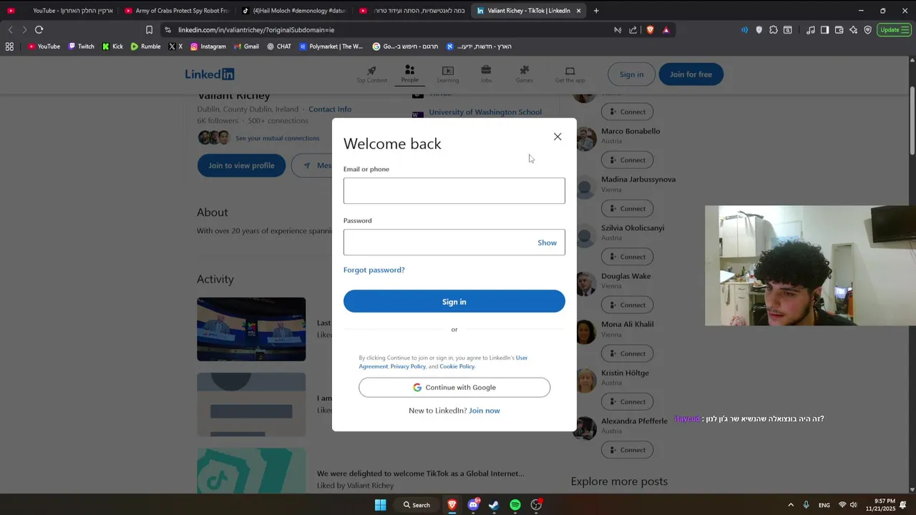Bookmark this page with the bookmark icon
This screenshot has height=515, width=916.
[149, 30]
